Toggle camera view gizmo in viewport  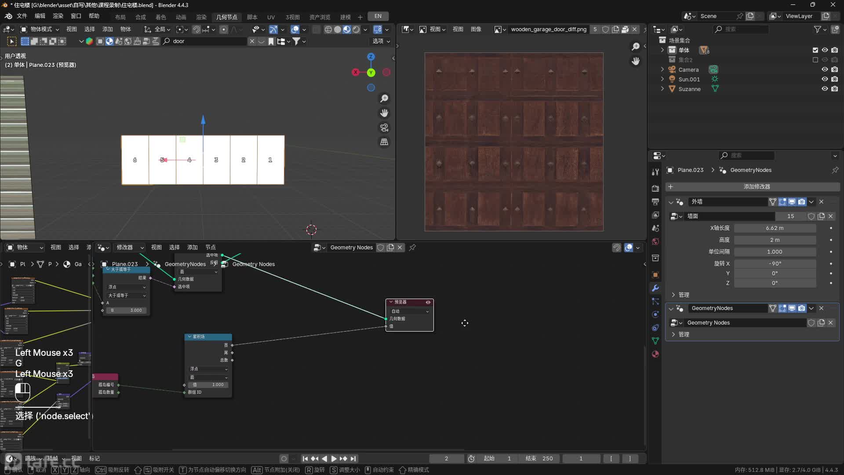[384, 128]
